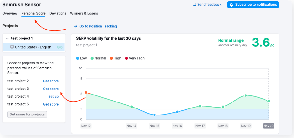
Task: Switch to the Deviations tab
Action: coord(58,13)
